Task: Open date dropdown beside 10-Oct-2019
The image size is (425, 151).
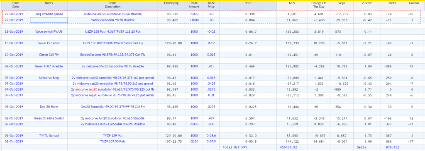Action: click(x=27, y=55)
